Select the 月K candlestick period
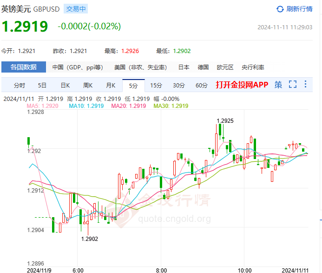Screen dimensions: 322x273 click(111, 85)
